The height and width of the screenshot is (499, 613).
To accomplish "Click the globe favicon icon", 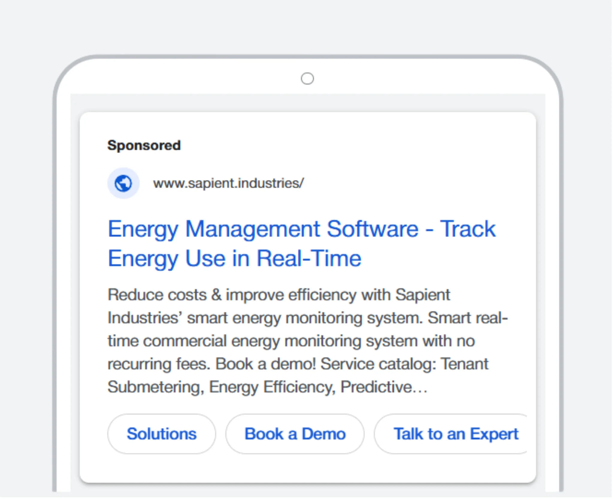I will (x=123, y=183).
